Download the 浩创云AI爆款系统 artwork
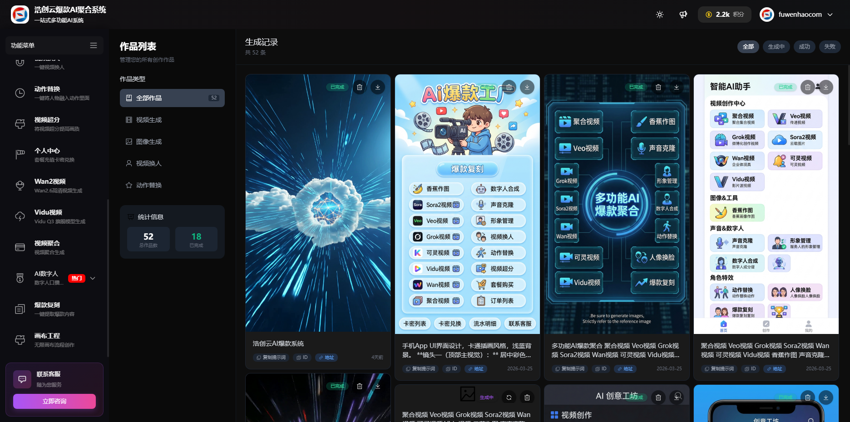The image size is (850, 422). click(x=378, y=87)
